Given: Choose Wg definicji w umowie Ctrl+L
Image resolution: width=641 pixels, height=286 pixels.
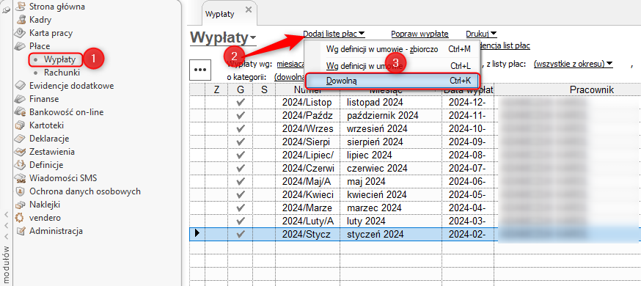Looking at the screenshot, I should [x=393, y=65].
